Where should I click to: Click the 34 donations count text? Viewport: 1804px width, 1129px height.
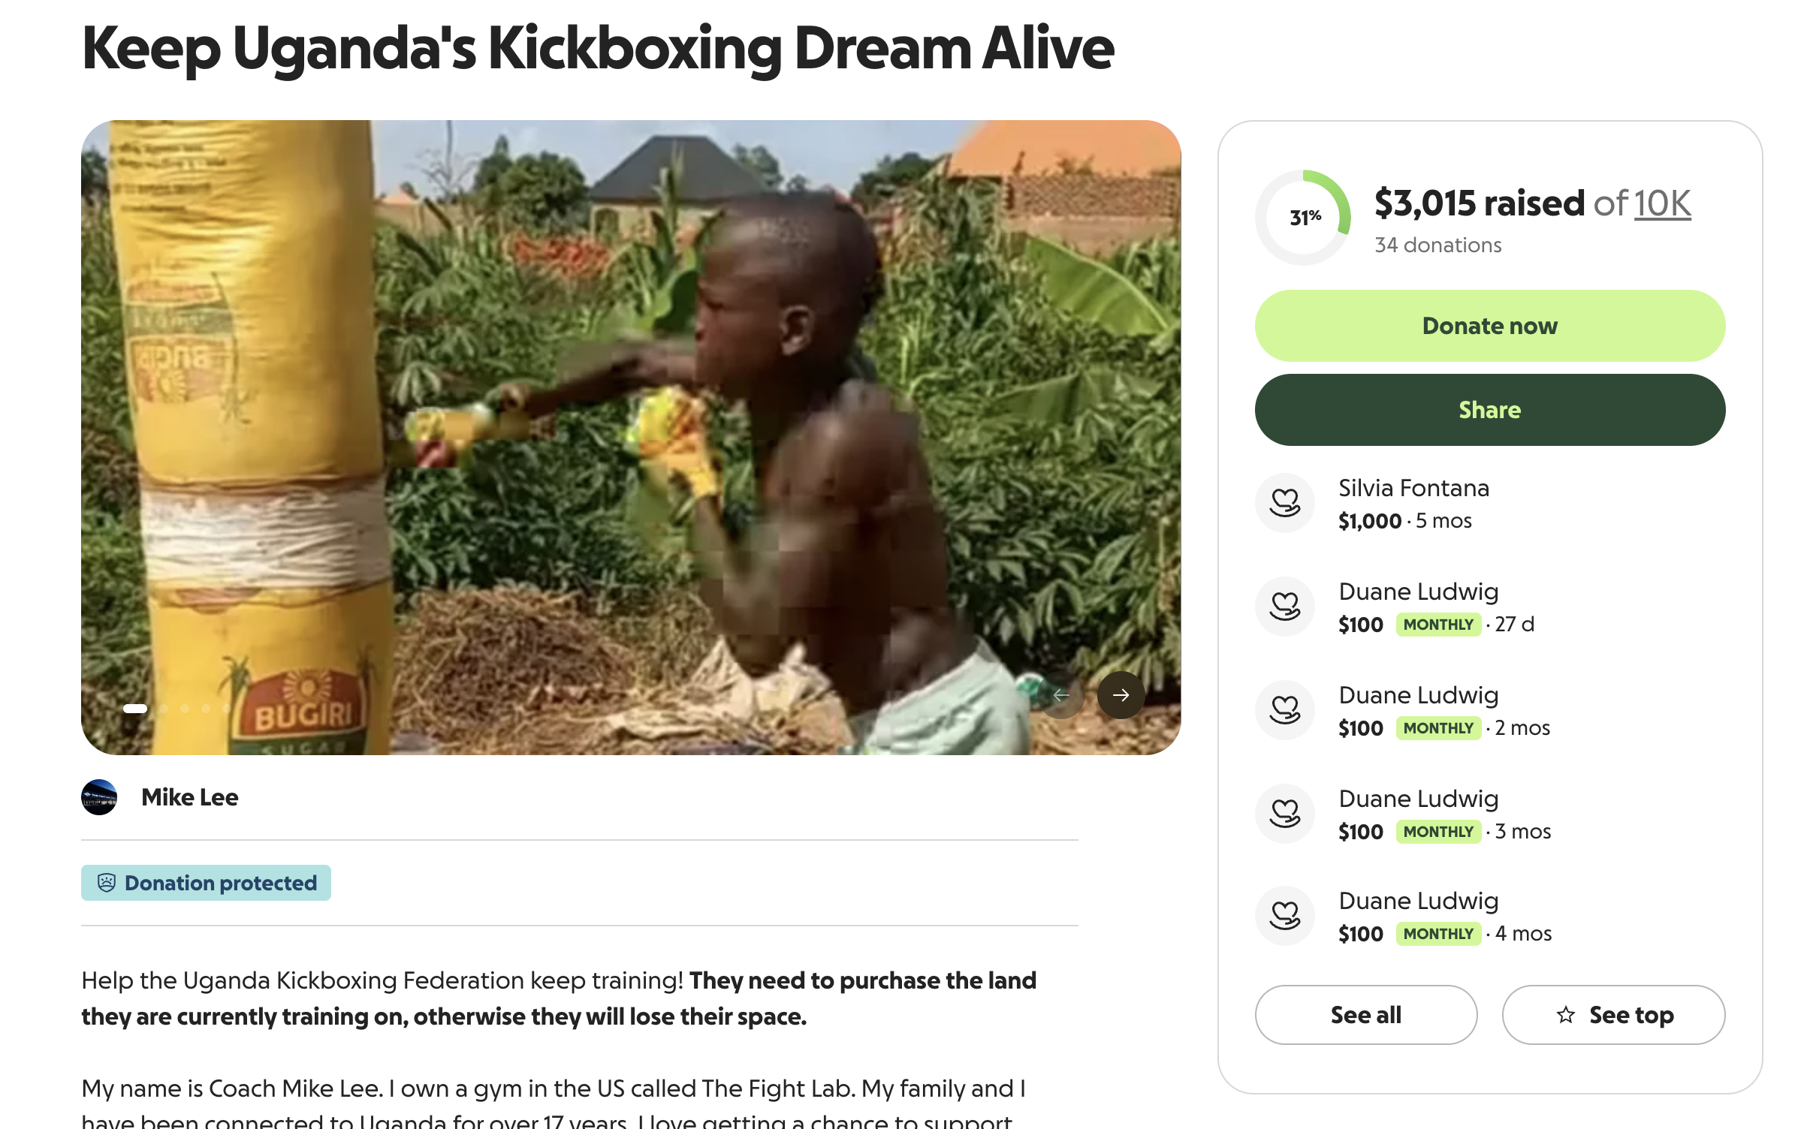coord(1437,245)
